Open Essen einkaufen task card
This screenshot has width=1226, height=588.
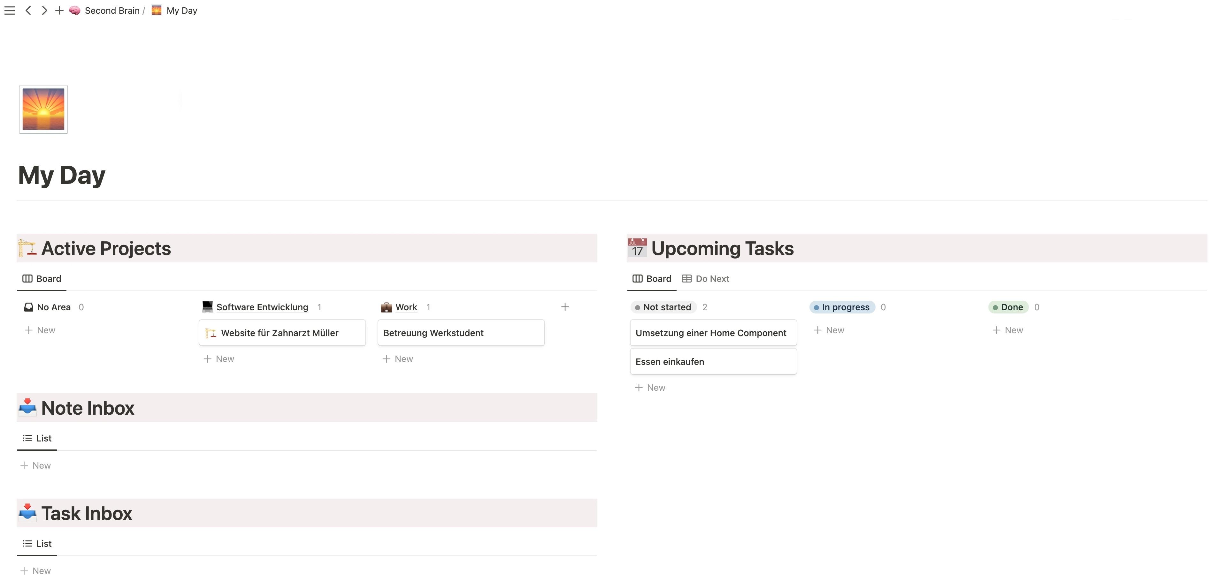pos(713,362)
